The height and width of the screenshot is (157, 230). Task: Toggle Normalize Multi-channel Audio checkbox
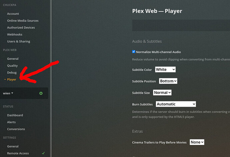[133, 52]
